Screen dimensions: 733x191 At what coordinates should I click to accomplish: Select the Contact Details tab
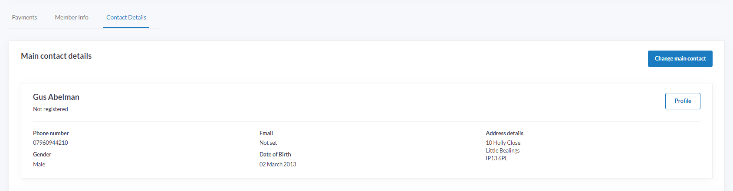(x=126, y=17)
